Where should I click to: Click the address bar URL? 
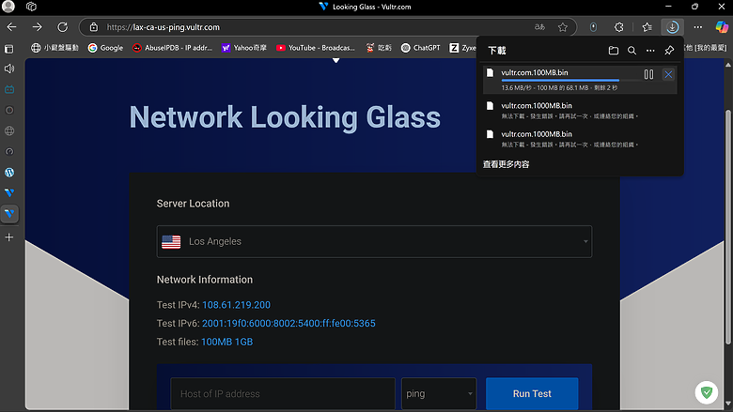[x=164, y=27]
